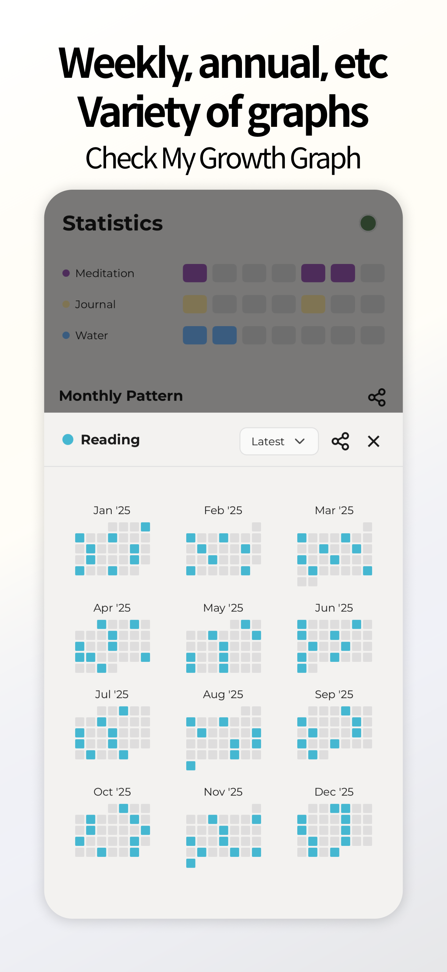Toggle the second blue Water day square
Screen dimensions: 447x972
click(x=224, y=335)
